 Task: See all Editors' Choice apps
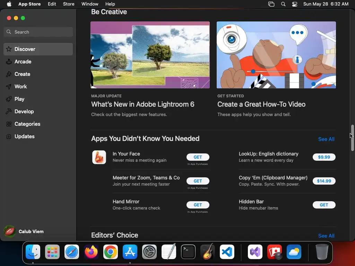[x=326, y=236]
